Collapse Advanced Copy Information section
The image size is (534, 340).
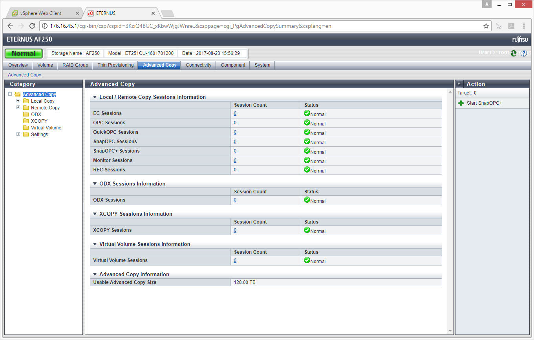point(95,274)
